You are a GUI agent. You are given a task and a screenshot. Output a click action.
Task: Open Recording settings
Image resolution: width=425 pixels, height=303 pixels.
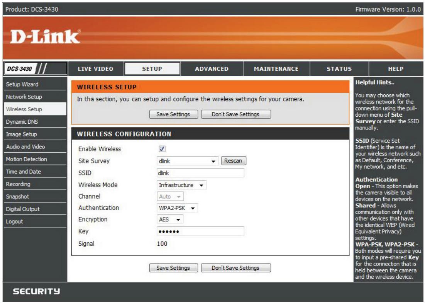35,184
